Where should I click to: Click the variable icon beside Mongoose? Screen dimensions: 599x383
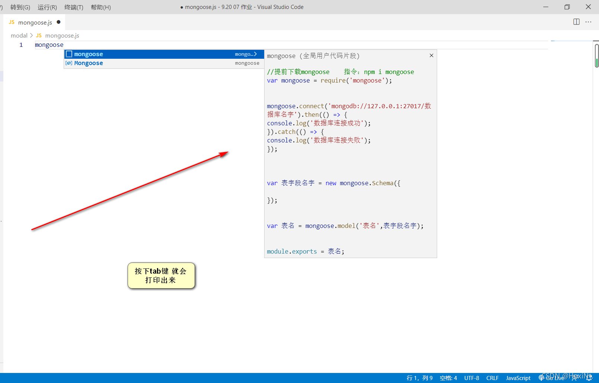pyautogui.click(x=69, y=63)
